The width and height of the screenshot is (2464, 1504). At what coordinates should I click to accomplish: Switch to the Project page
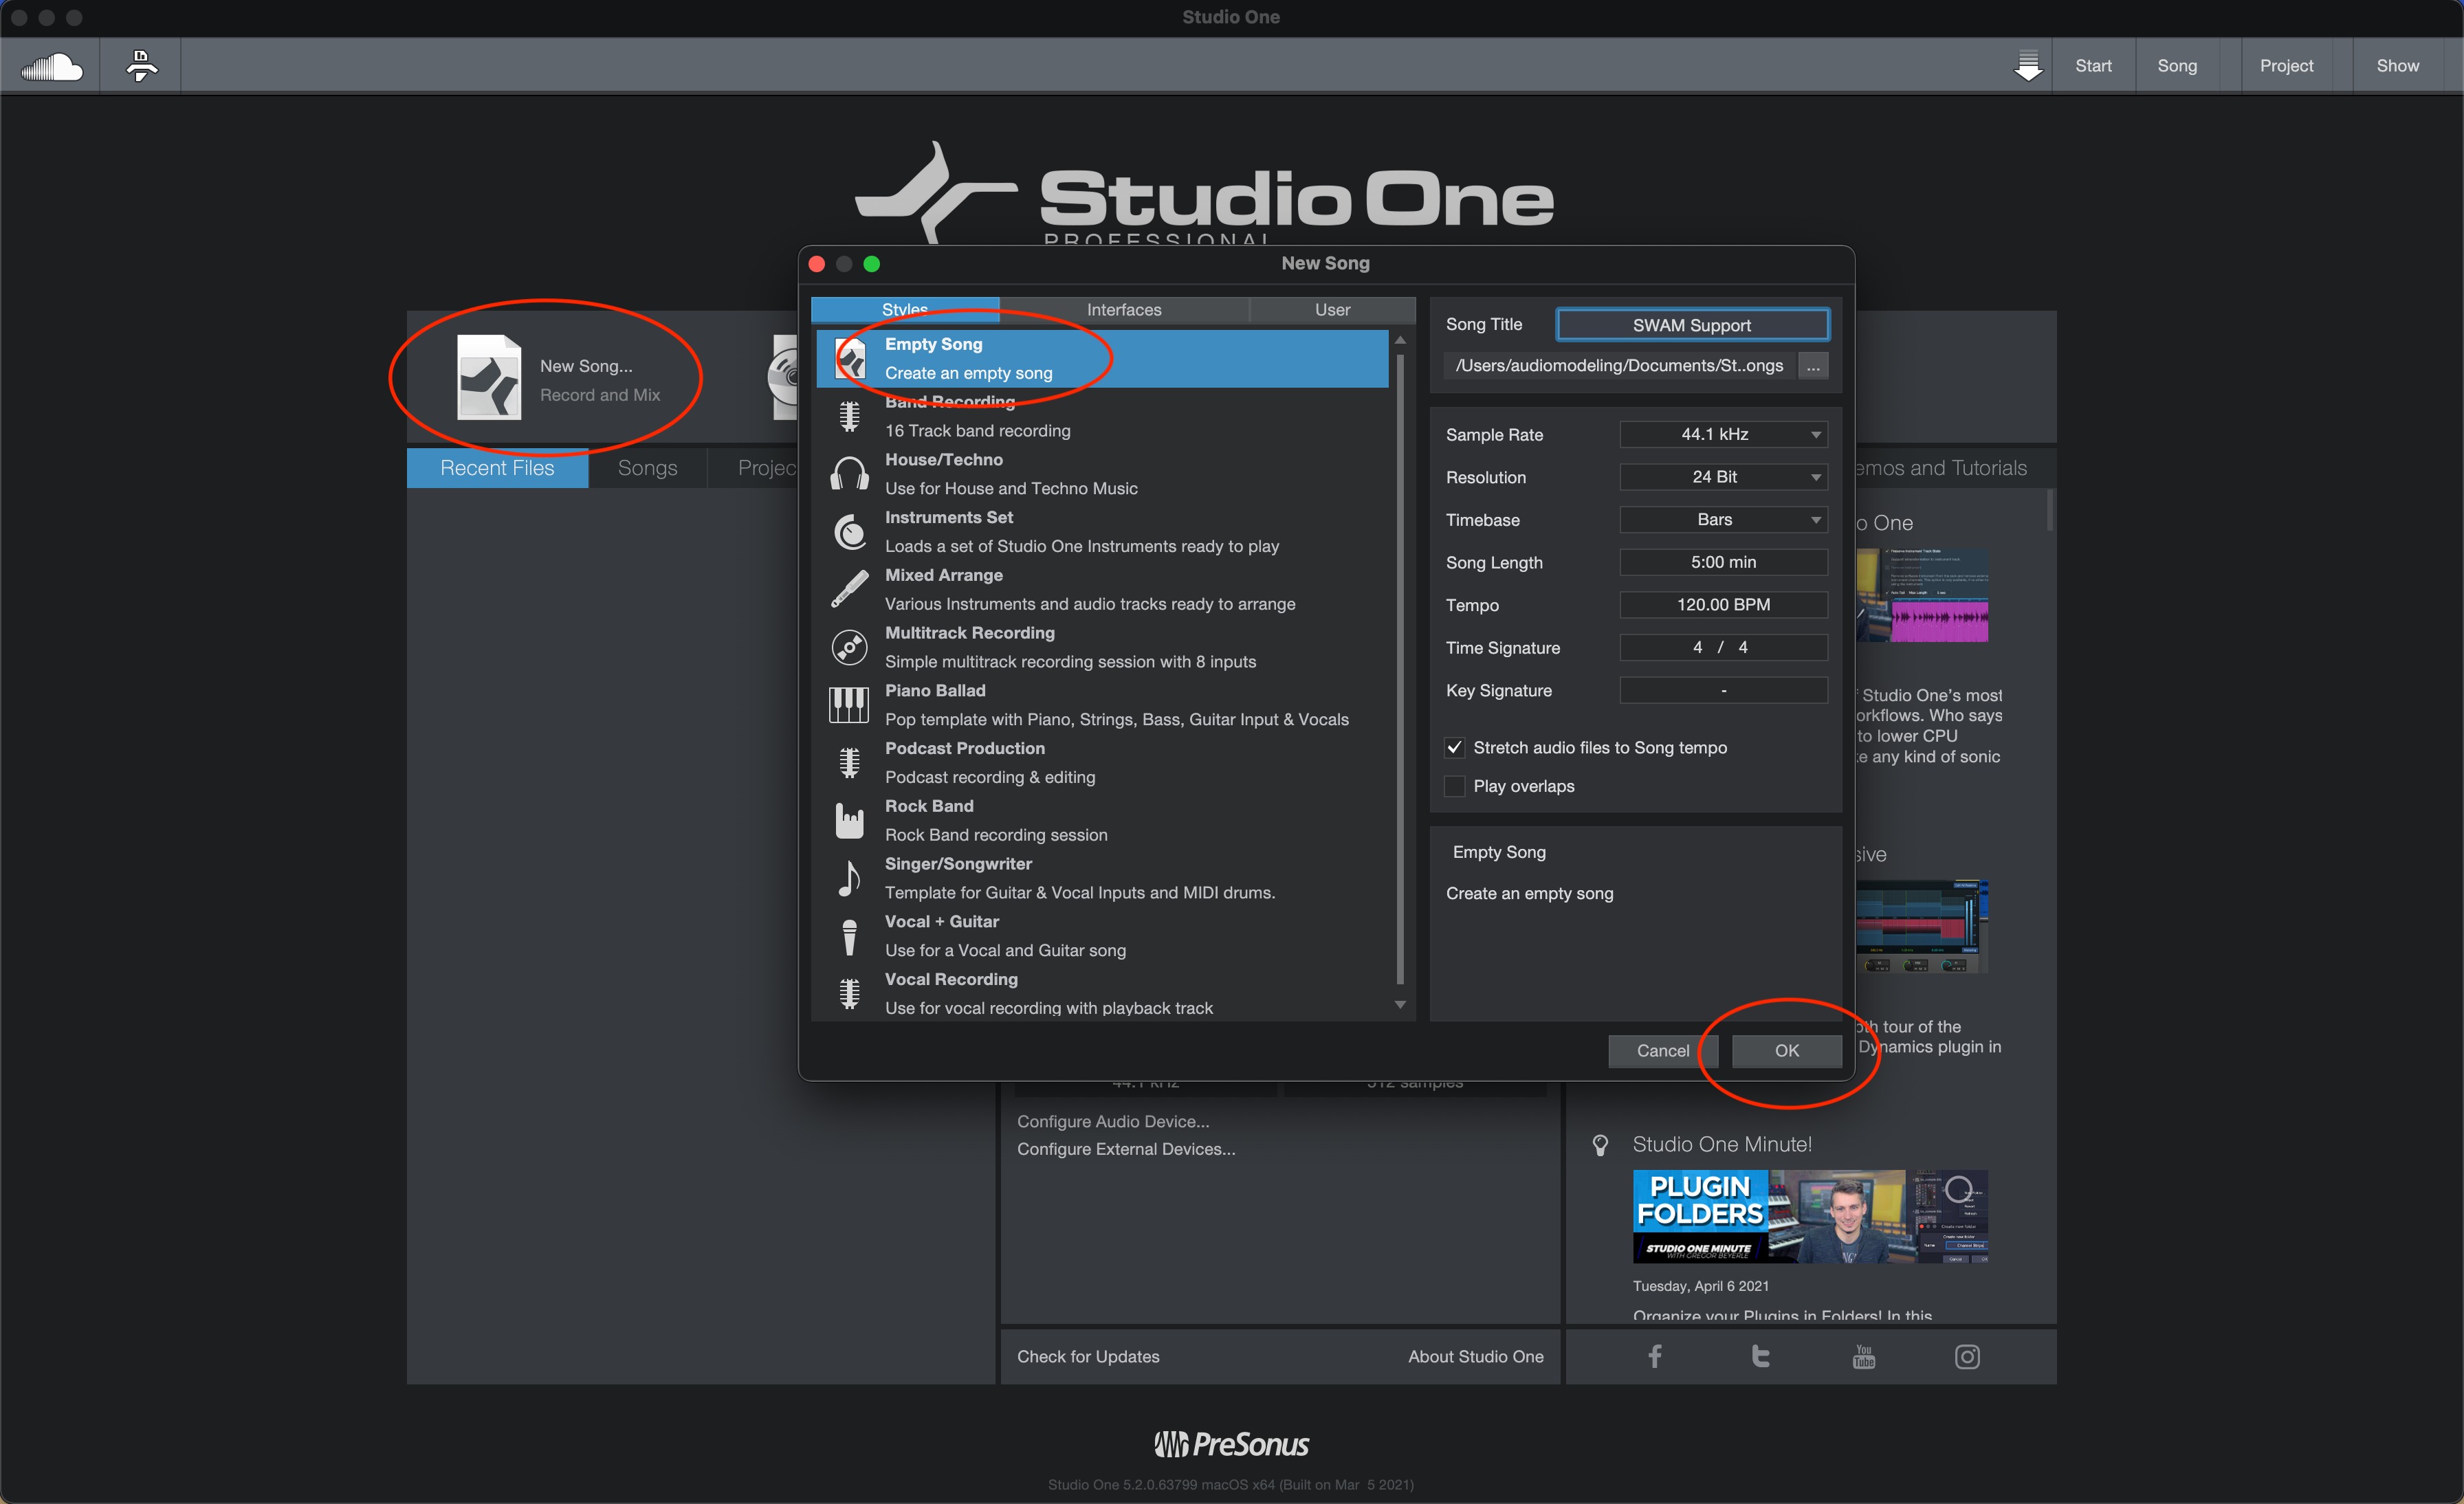[2286, 66]
